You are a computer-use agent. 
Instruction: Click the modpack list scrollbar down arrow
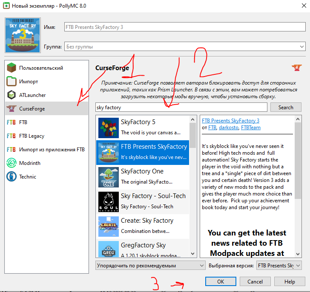tap(193, 253)
